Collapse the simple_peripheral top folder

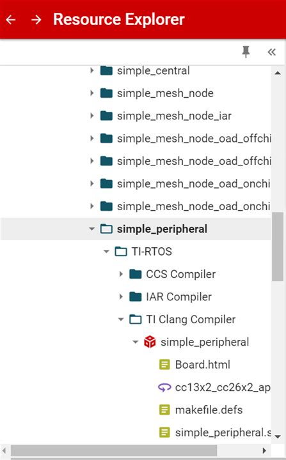(x=91, y=229)
